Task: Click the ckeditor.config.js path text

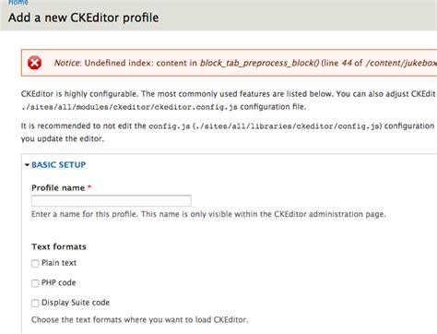Action: (x=129, y=107)
